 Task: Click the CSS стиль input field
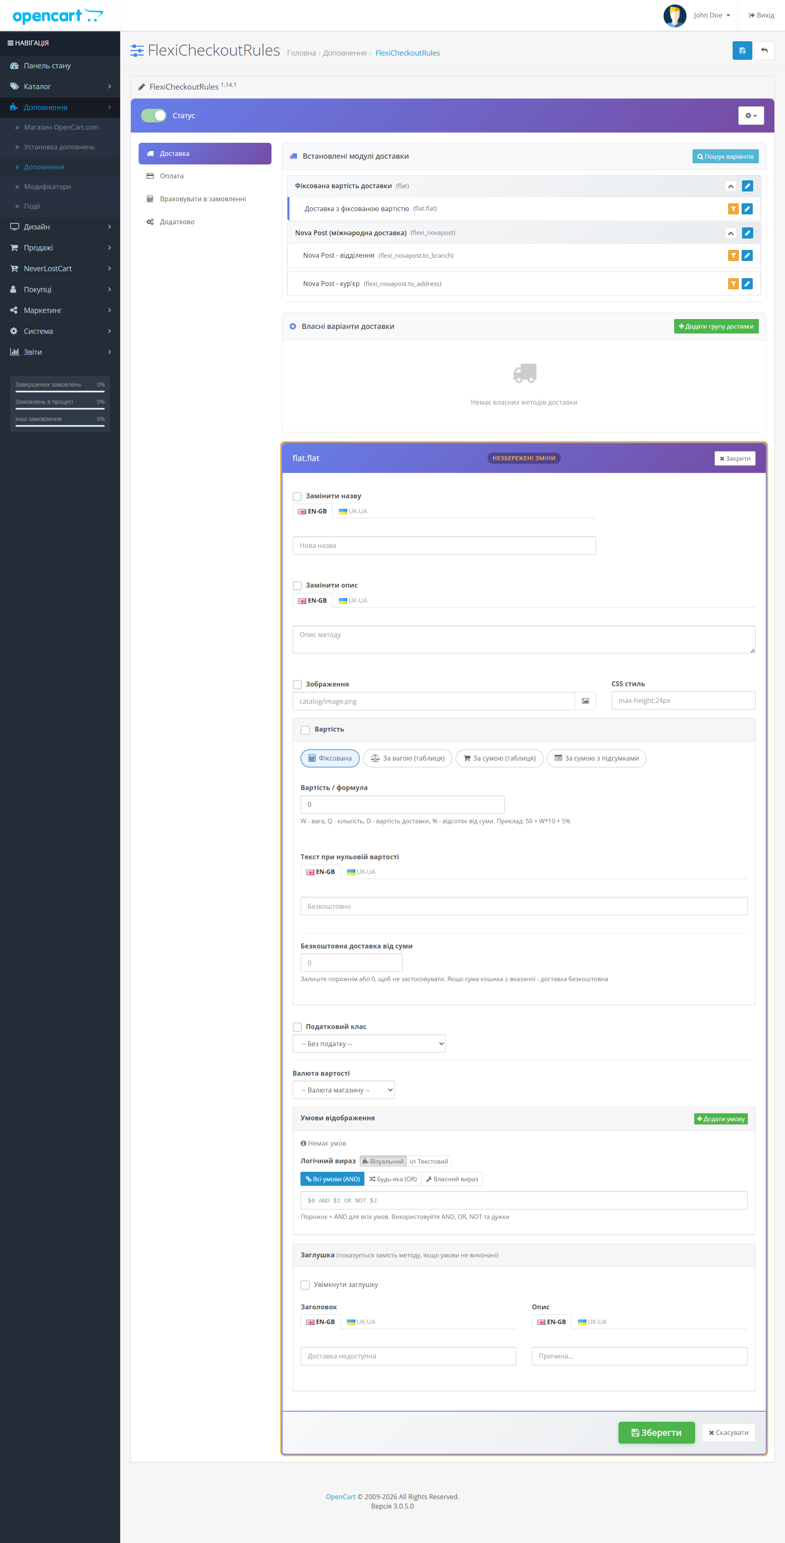point(683,701)
